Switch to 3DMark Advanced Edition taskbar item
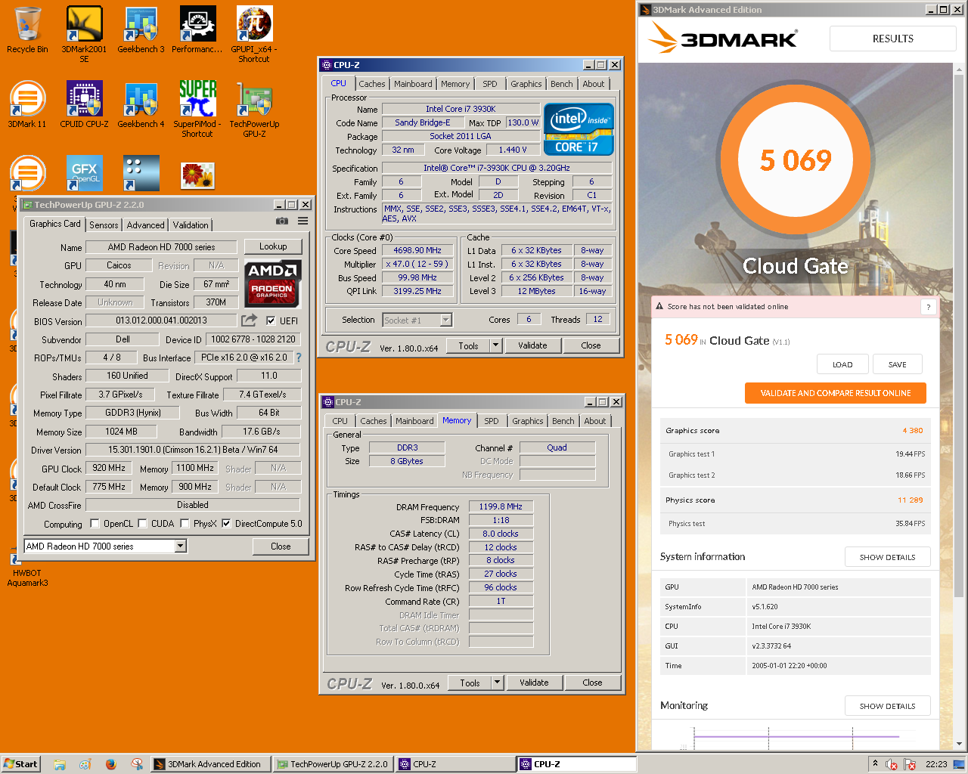Screen dimensions: 968x774 [x=209, y=764]
